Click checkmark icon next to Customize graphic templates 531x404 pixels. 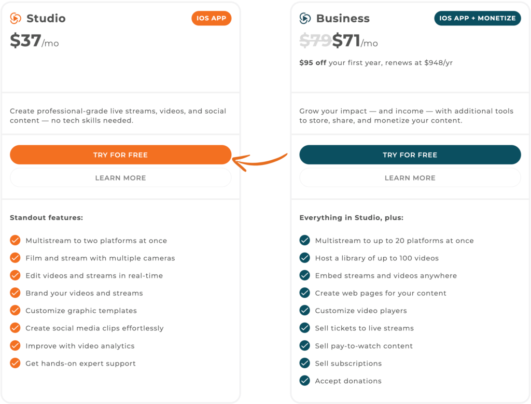(15, 310)
